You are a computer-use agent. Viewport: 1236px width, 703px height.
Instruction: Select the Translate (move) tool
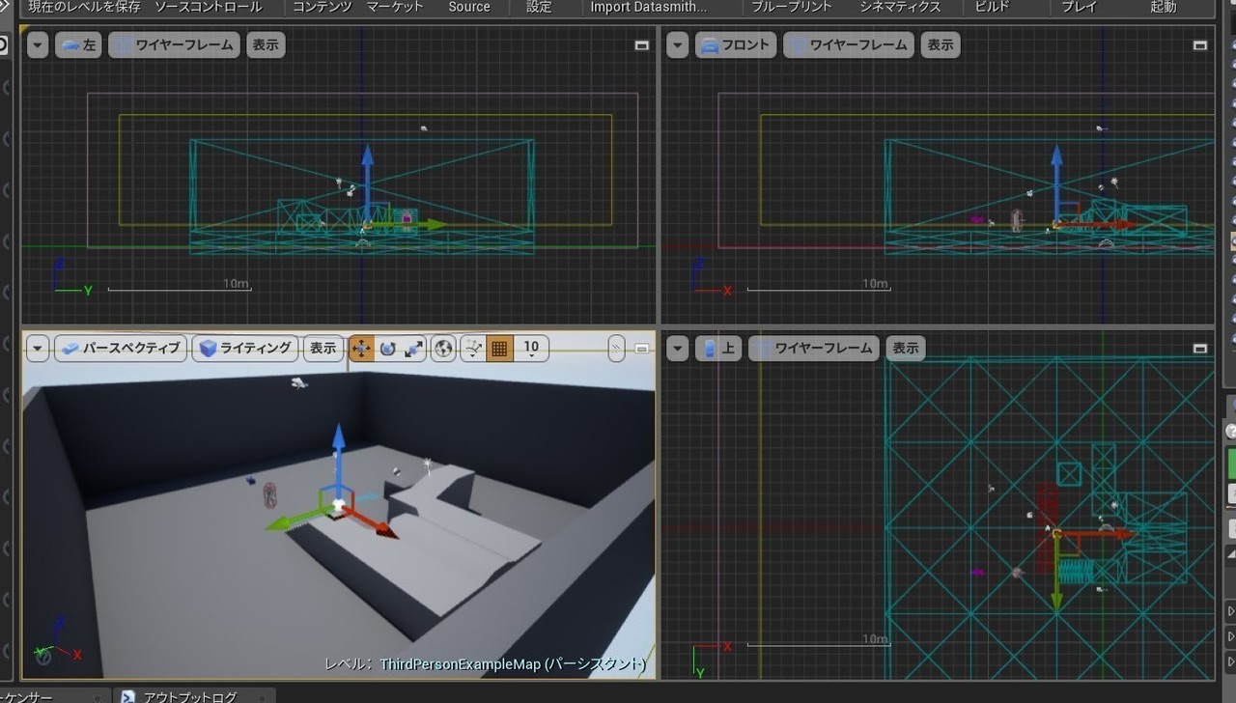click(361, 349)
